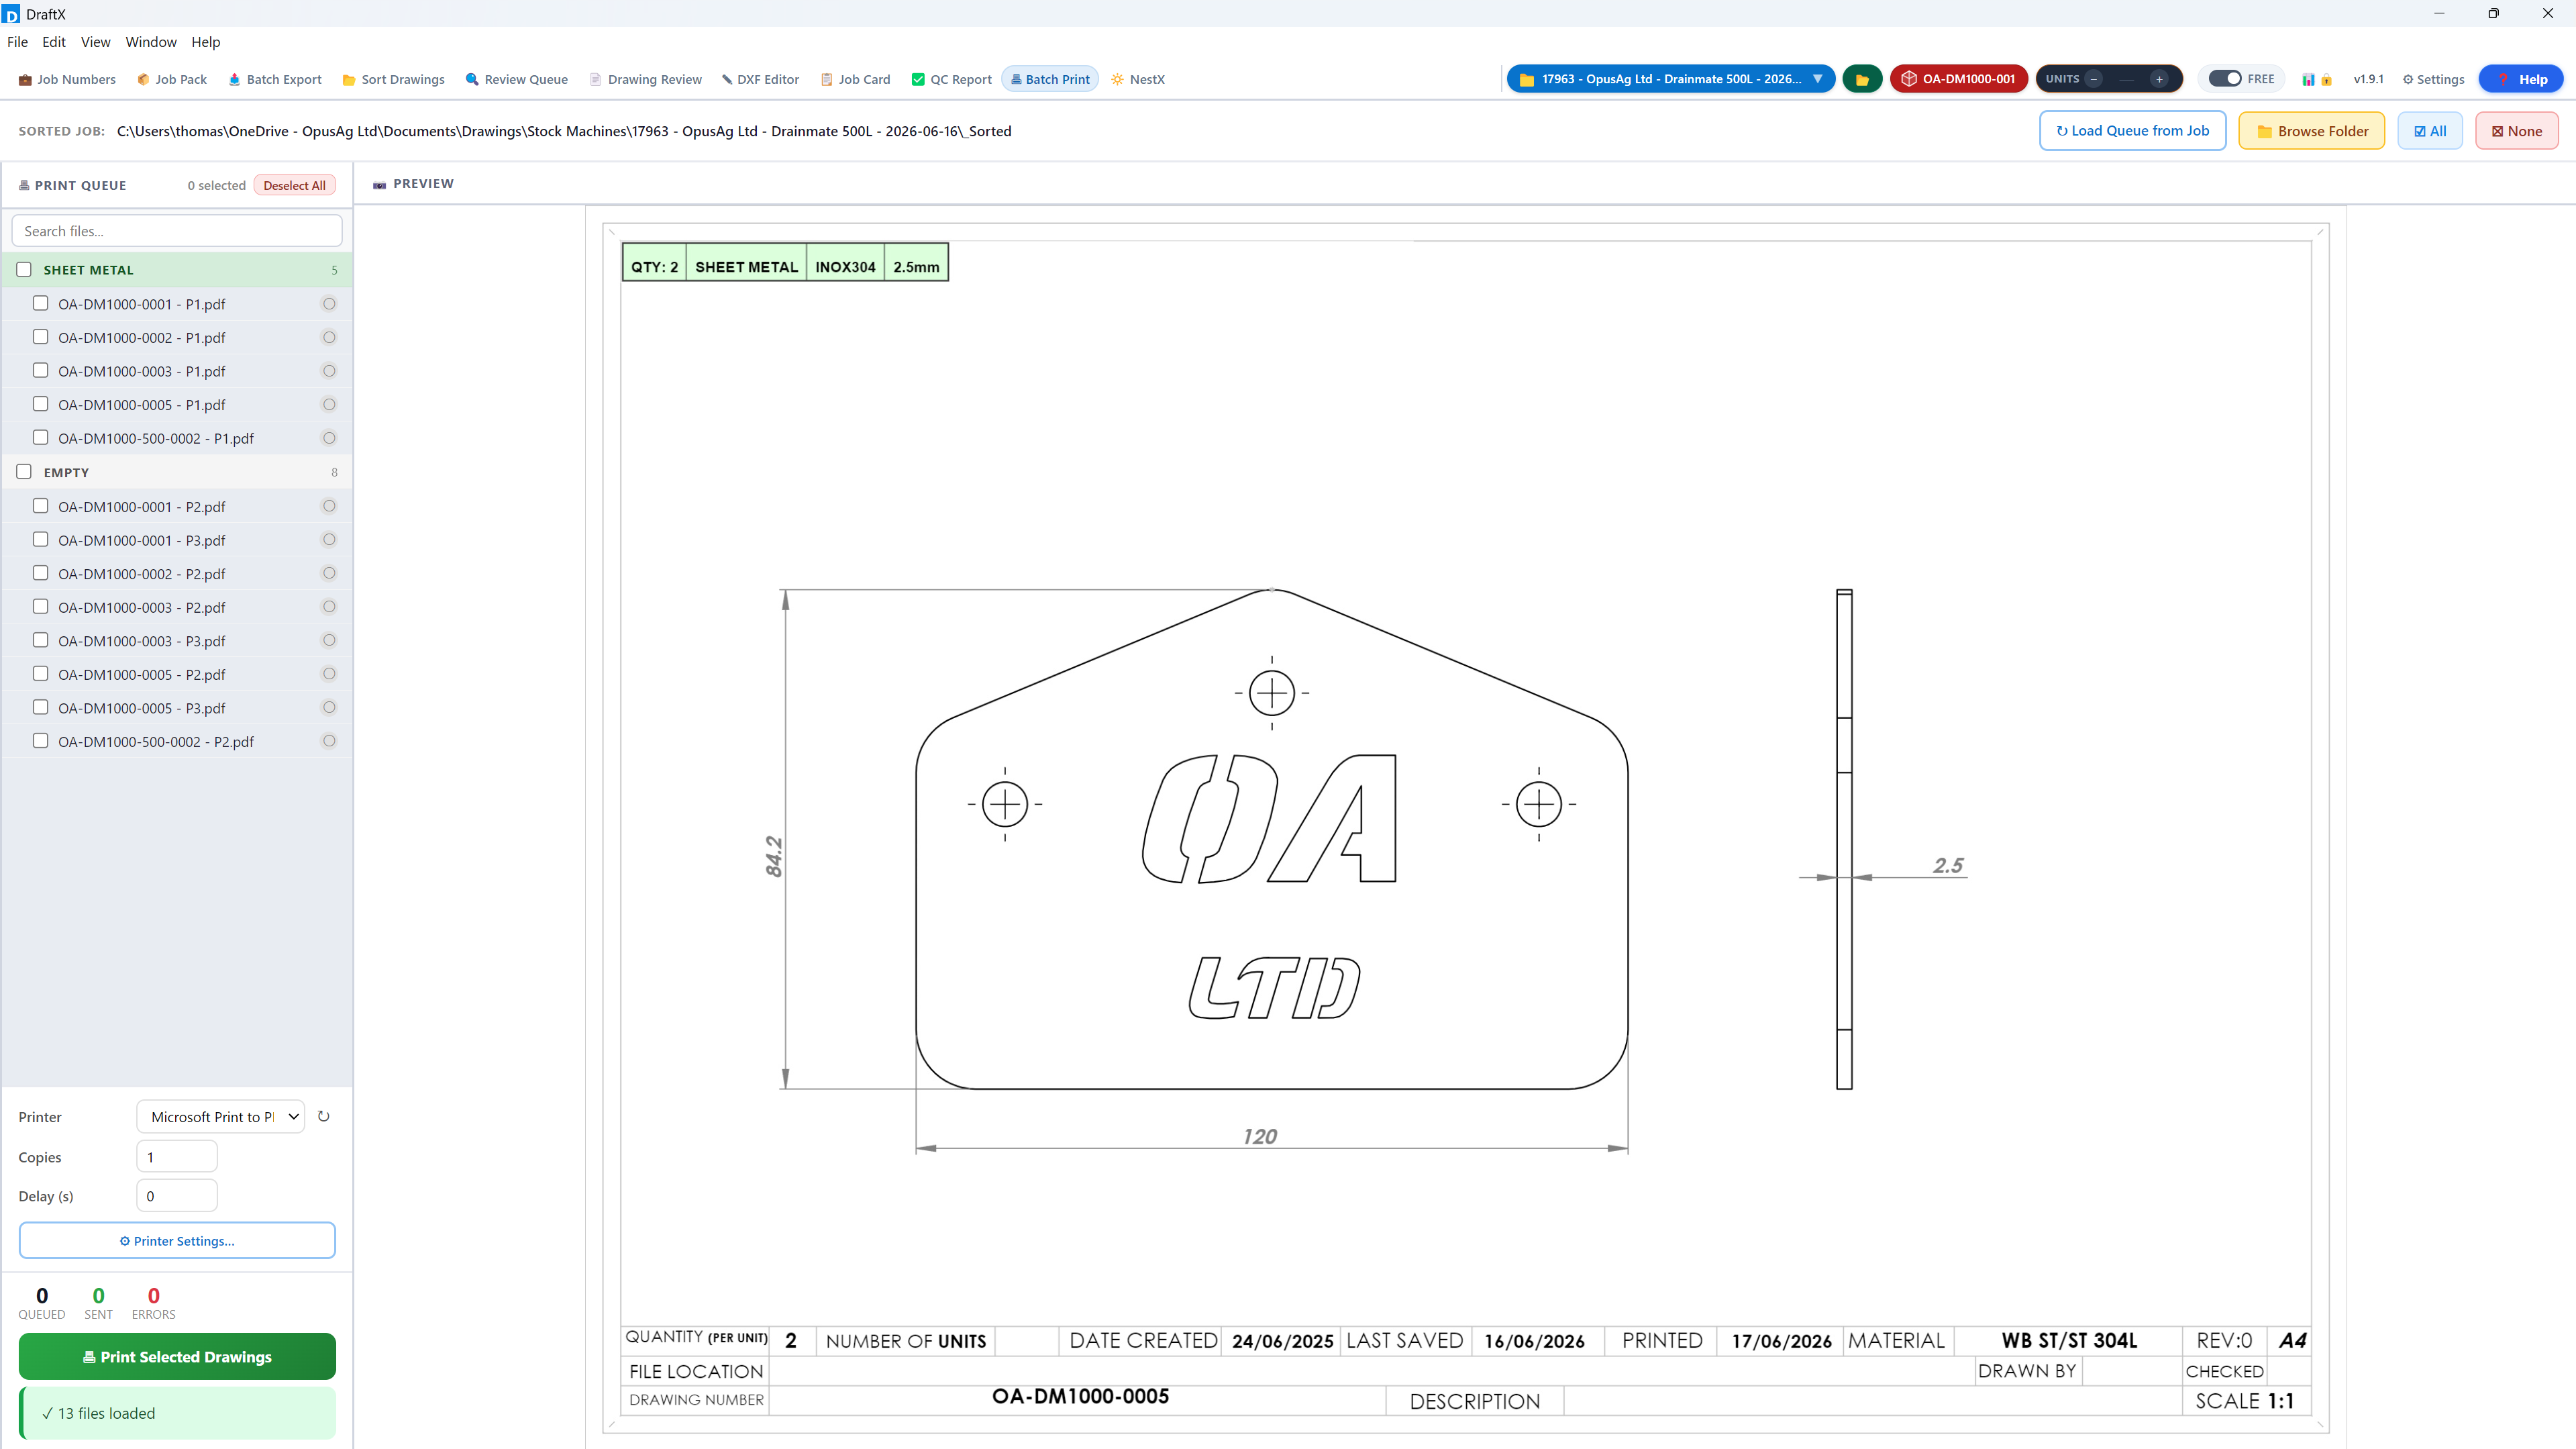Viewport: 2576px width, 1449px height.
Task: Clear selection with None button
Action: tap(2517, 131)
